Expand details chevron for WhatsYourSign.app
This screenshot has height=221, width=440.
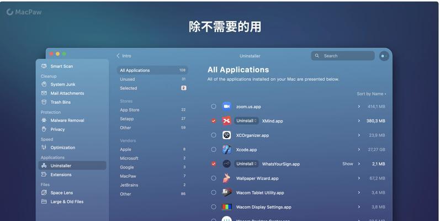[x=359, y=164]
